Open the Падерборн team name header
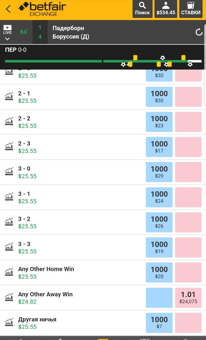206x340 pixels. point(68,28)
